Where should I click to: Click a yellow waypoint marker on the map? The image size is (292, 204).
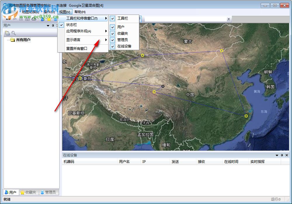[142, 55]
